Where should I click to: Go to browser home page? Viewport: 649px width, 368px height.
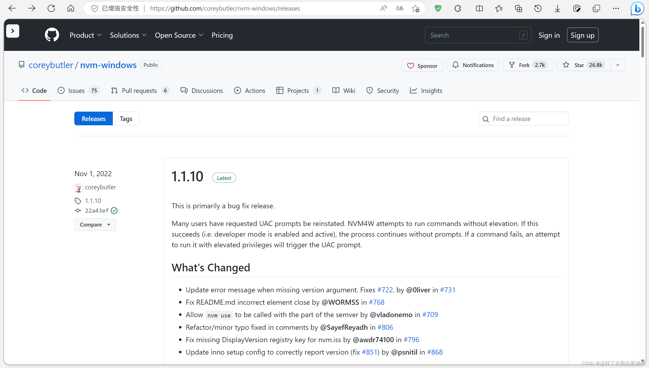tap(70, 8)
